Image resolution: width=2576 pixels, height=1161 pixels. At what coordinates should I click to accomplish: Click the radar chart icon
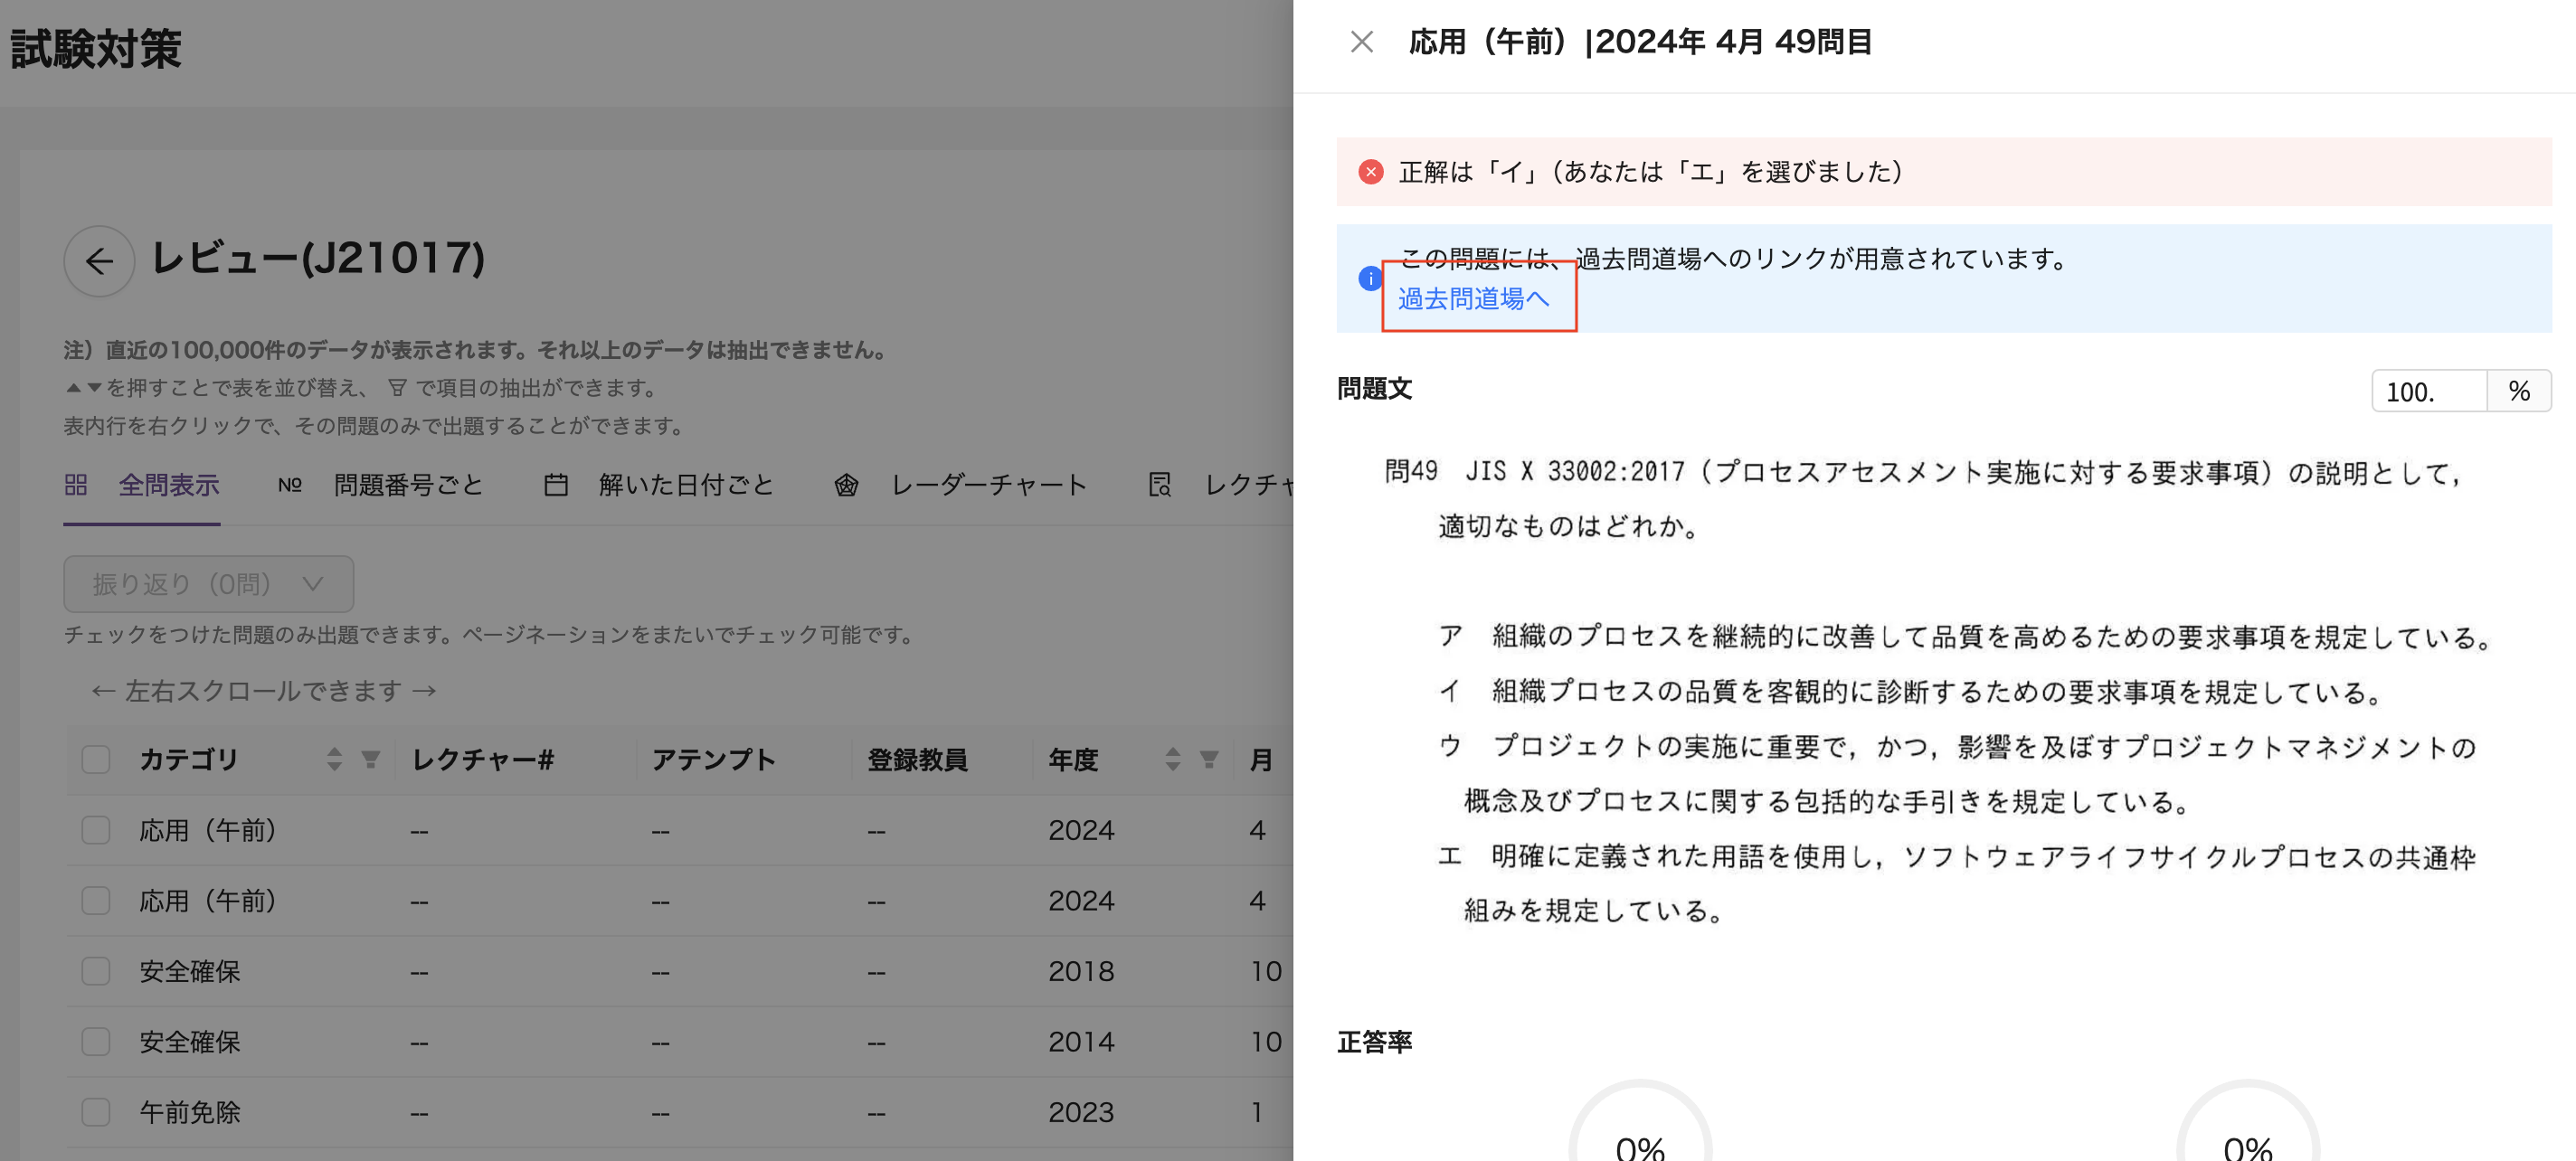pyautogui.click(x=846, y=486)
